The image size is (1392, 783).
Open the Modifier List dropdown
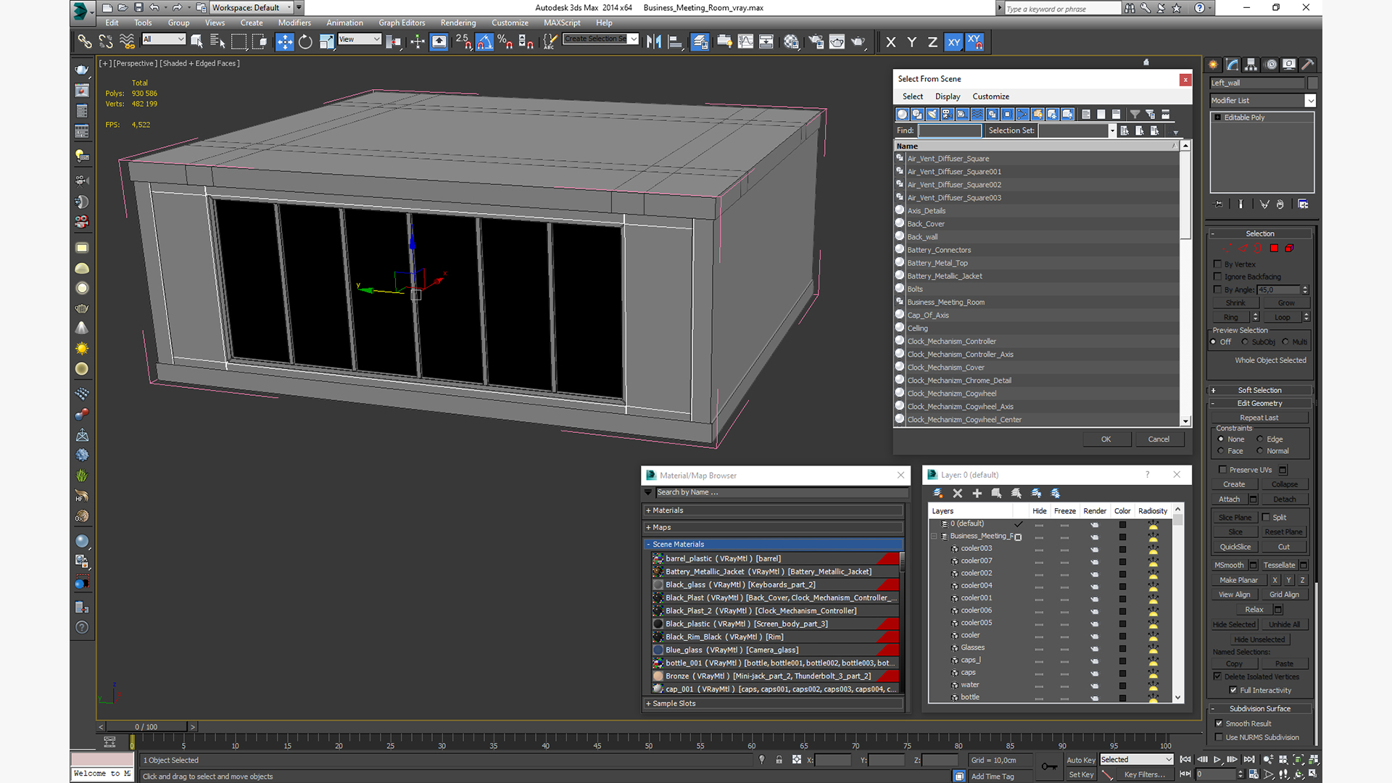tap(1262, 101)
